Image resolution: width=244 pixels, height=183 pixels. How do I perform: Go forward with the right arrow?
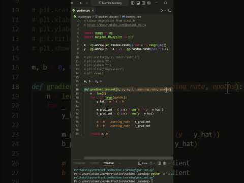87,3
